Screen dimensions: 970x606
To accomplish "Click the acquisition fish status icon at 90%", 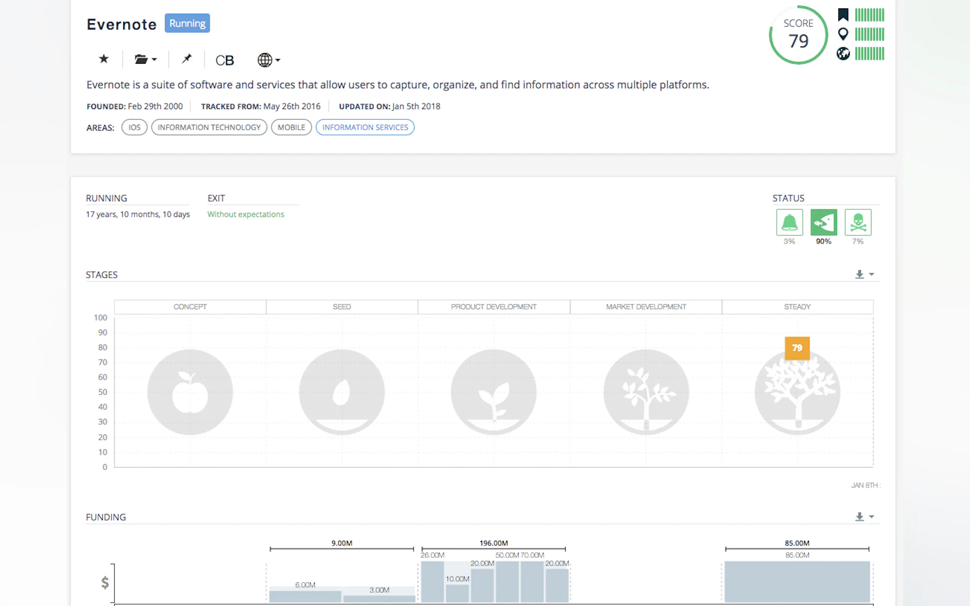I will point(824,222).
